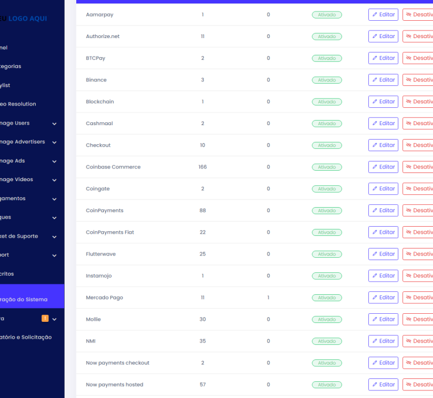433x398 pixels.
Task: Click the pencil icon in the Mercado Pago row
Action: click(375, 298)
